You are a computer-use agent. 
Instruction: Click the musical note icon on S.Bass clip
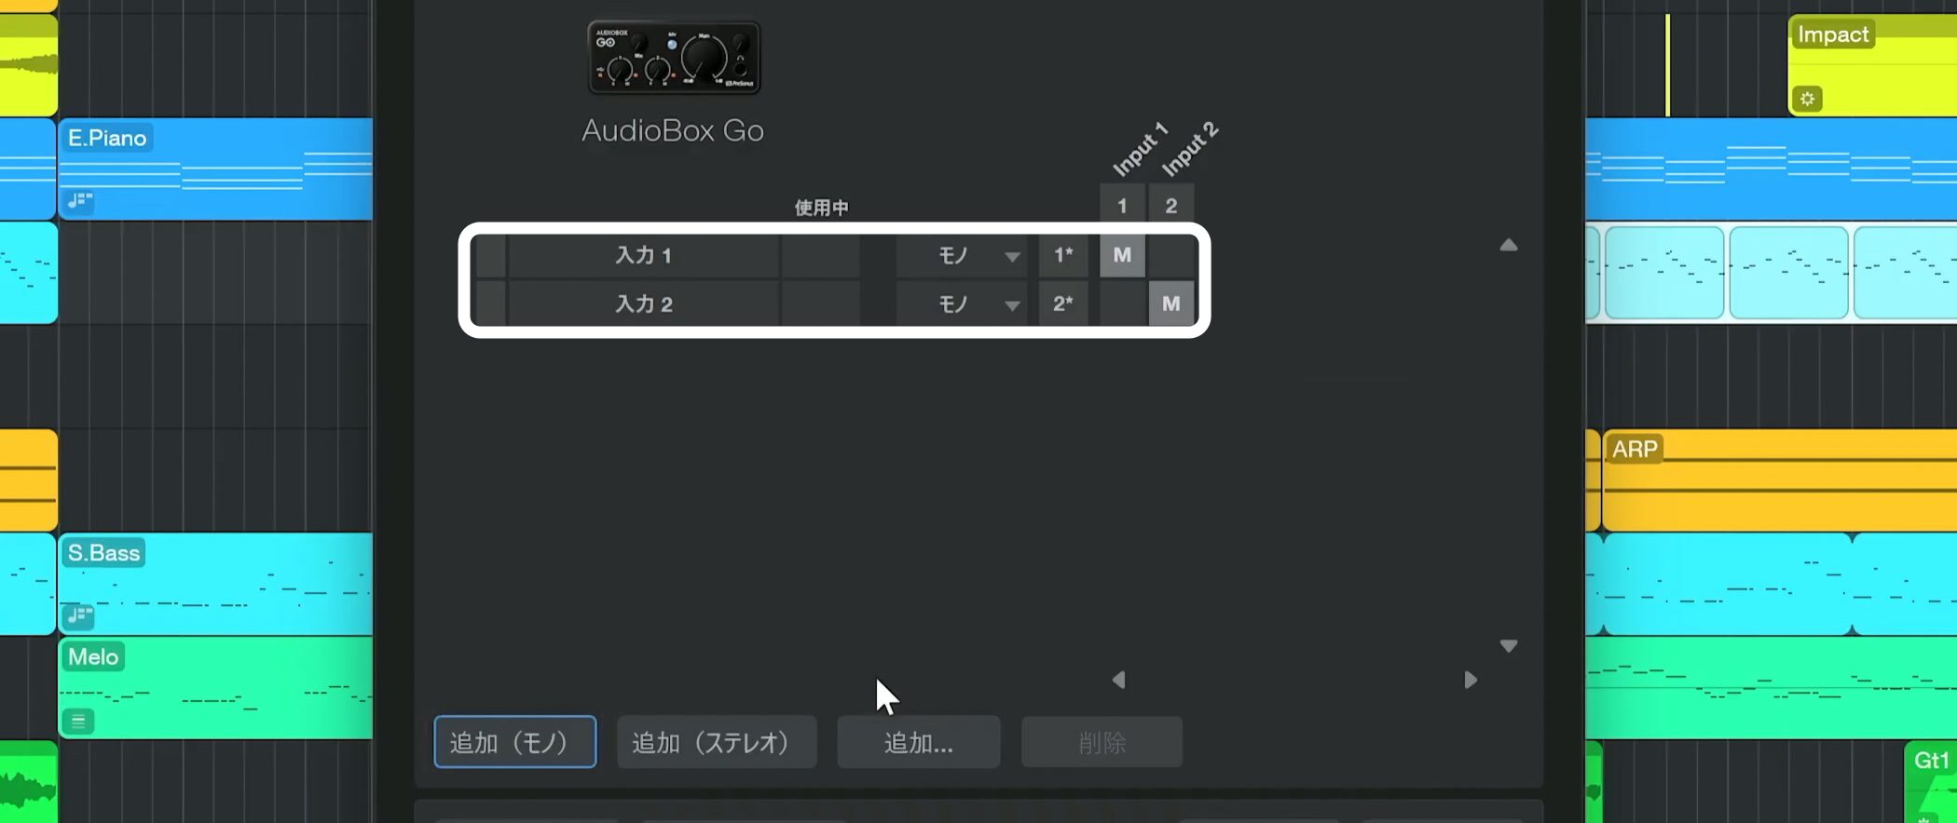pos(80,615)
